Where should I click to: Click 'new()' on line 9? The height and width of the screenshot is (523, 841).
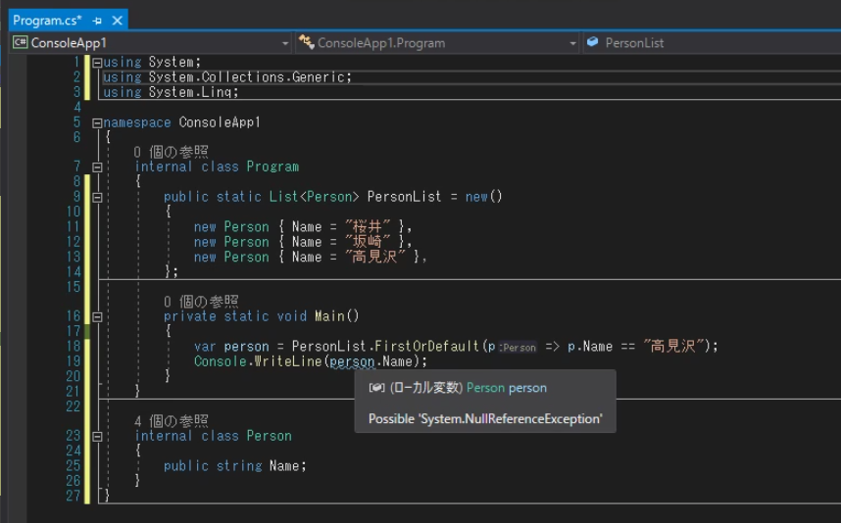pyautogui.click(x=484, y=197)
